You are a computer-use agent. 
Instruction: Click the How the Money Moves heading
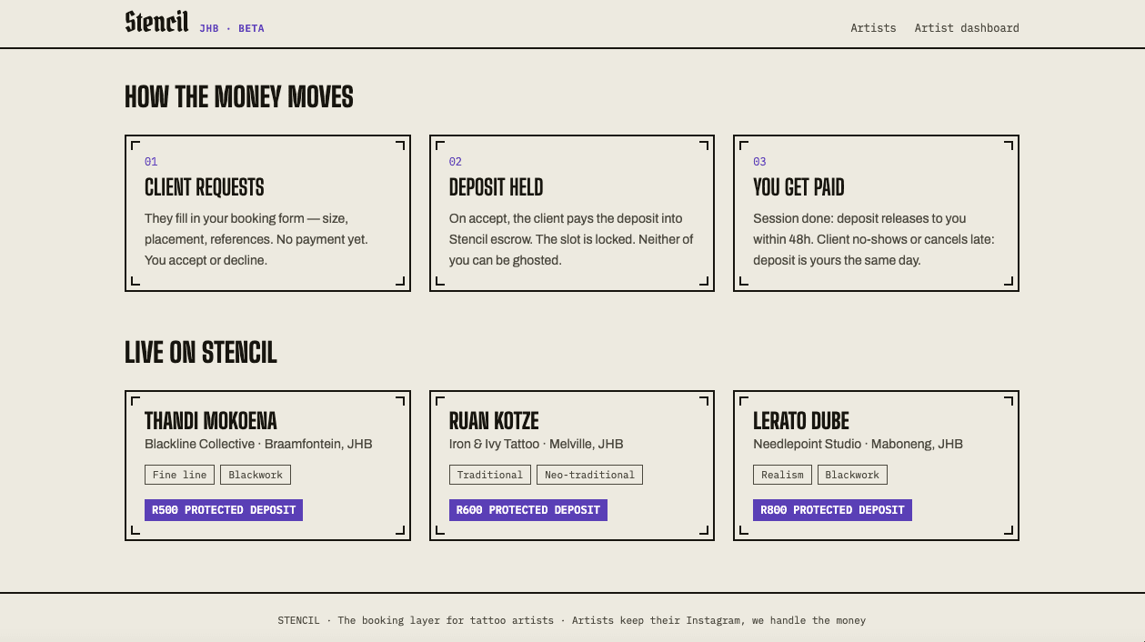tap(239, 97)
